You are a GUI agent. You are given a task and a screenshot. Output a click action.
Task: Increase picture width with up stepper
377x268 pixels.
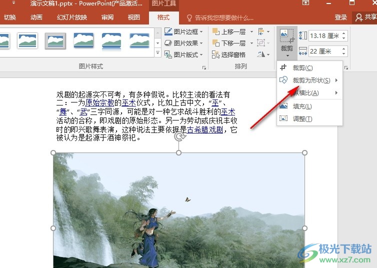click(344, 48)
